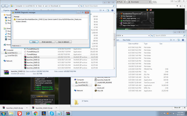Expand Computer in Downloads window sidebar
The image size is (187, 116).
coord(10,50)
